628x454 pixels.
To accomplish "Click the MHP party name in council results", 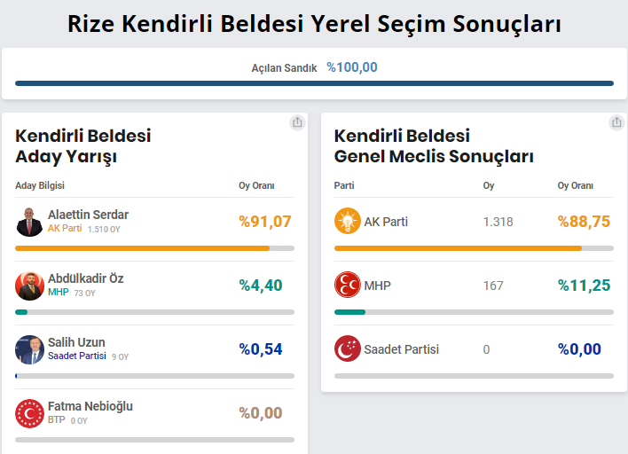I will tap(377, 286).
